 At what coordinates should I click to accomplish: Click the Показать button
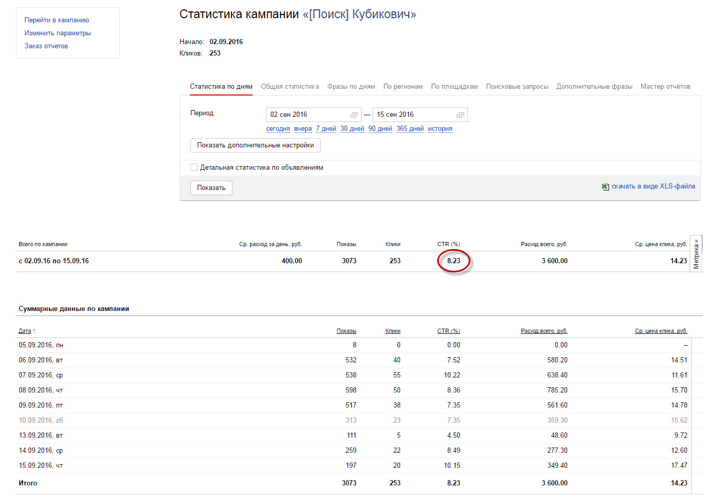[x=211, y=188]
